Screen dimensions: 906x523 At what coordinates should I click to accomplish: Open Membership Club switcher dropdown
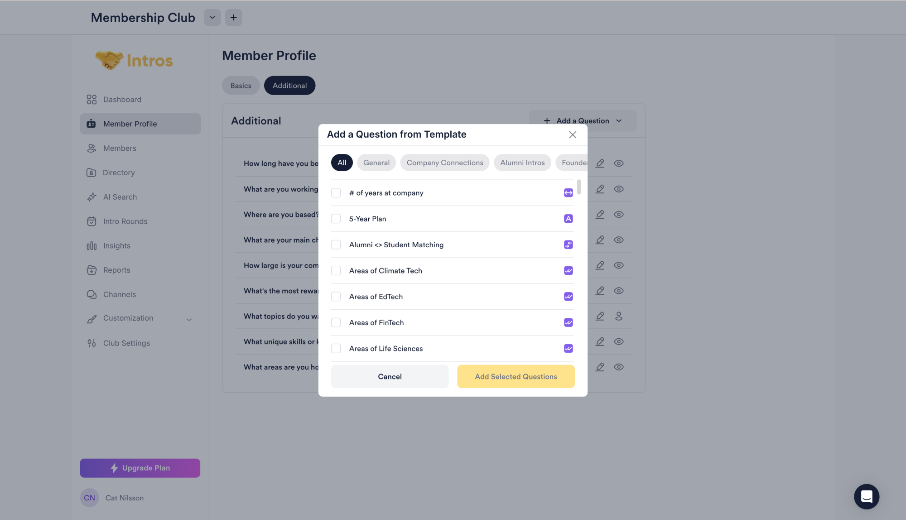tap(212, 18)
